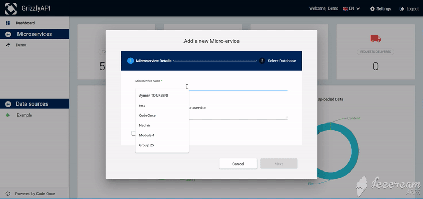This screenshot has width=423, height=199.
Task: Open the Dashboard grid icon
Action: 8,23
